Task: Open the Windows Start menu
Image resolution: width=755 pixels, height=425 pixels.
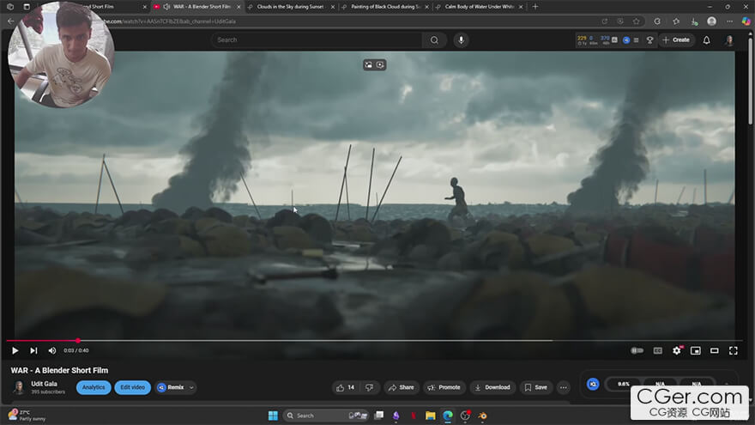Action: pyautogui.click(x=273, y=416)
